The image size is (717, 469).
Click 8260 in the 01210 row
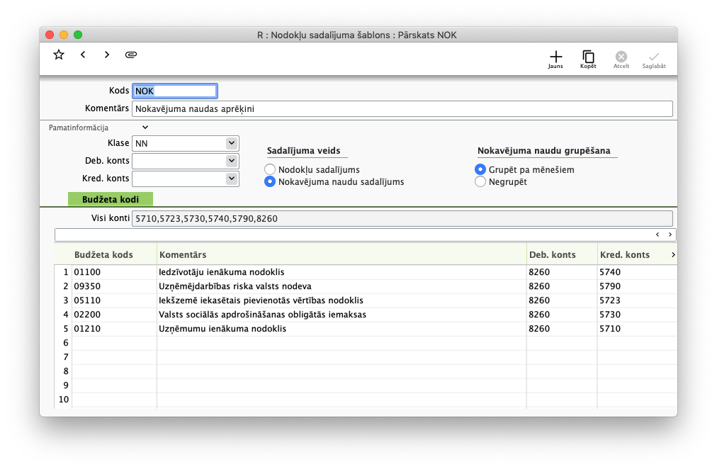tap(562, 329)
